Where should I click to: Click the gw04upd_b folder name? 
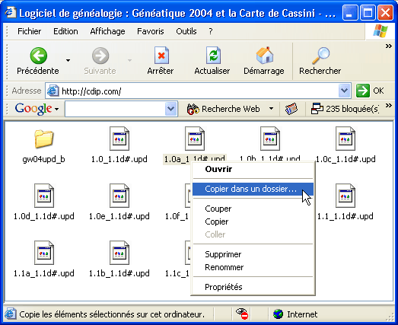tap(43, 159)
